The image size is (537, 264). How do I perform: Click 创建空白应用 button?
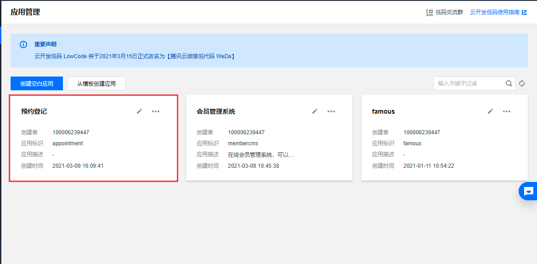click(x=37, y=83)
